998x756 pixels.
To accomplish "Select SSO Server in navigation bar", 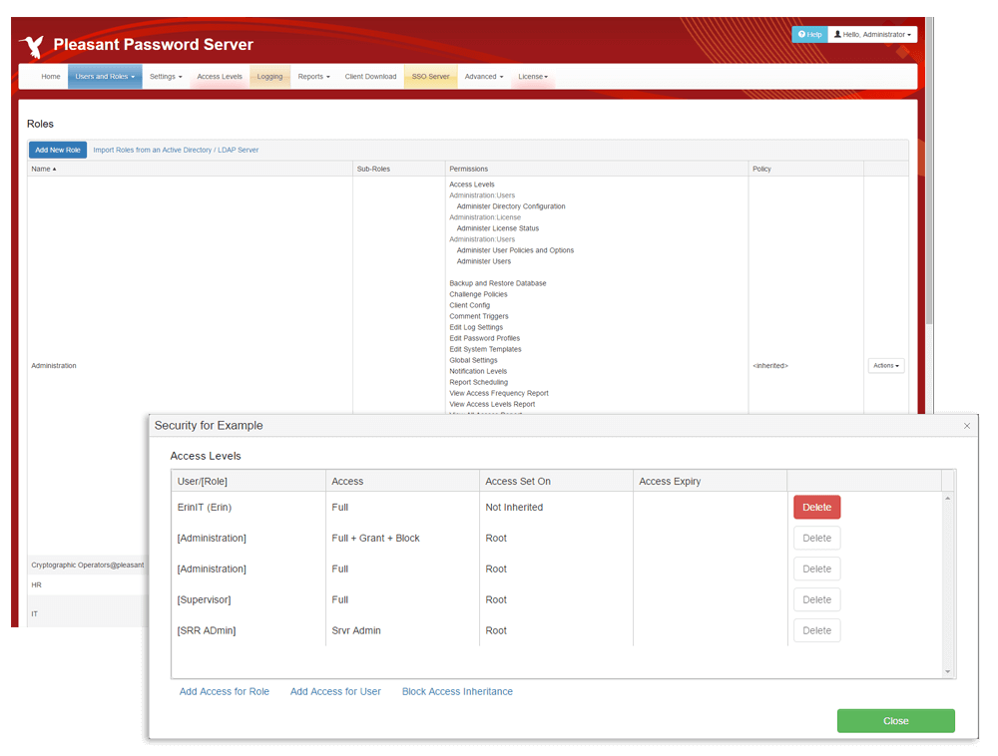I will point(431,77).
